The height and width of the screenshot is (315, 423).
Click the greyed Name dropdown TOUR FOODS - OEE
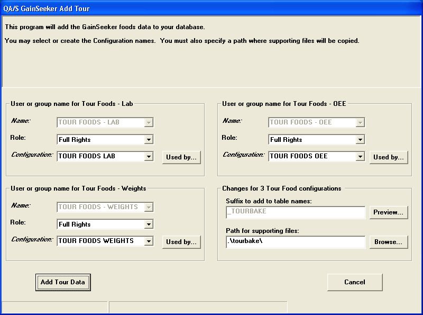[x=316, y=122]
